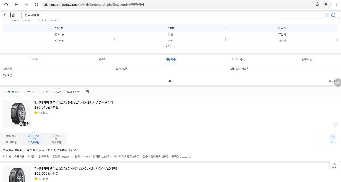
Task: Select 17인치 wheel diameter option
Action: click(282, 35)
